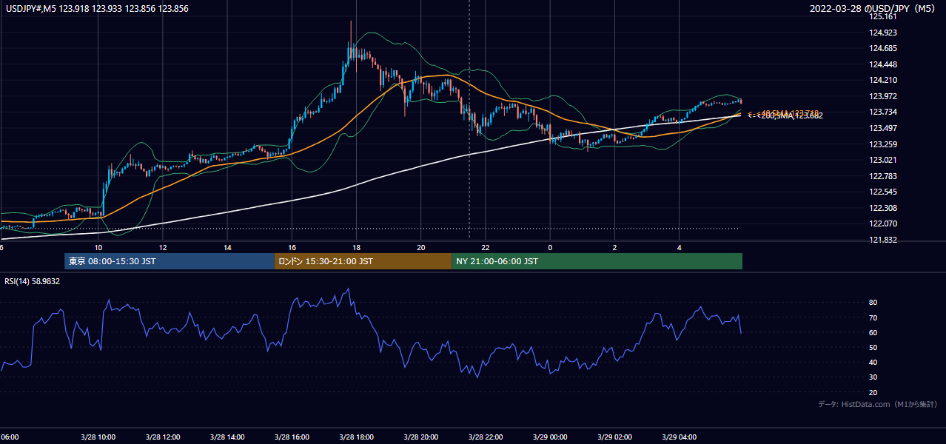Select the NY 21:00-06:00 JST session bar
This screenshot has height=444, width=946.
[x=597, y=261]
